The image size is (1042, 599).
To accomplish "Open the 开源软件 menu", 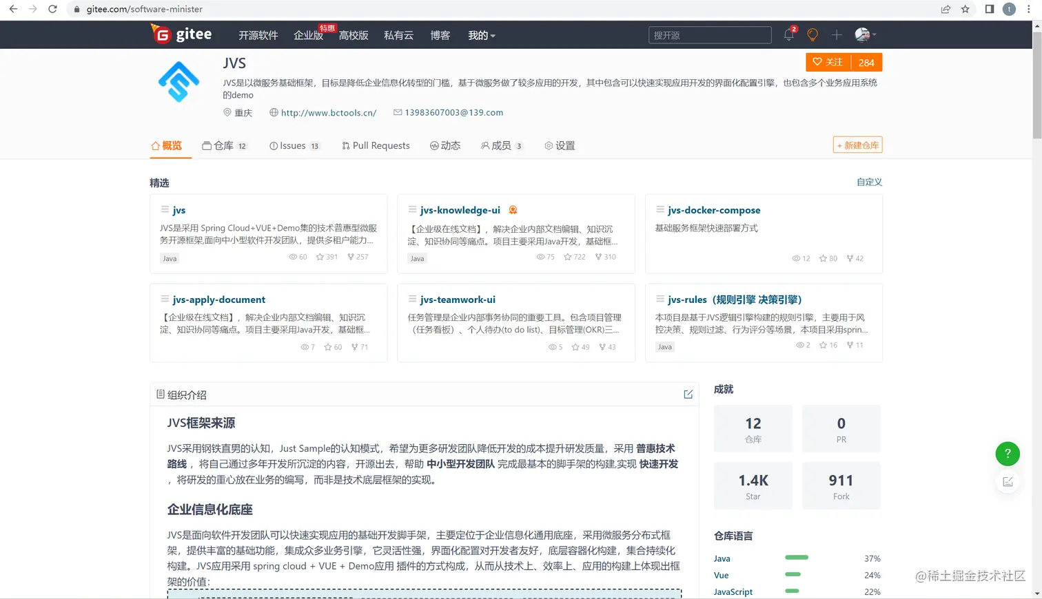I will [x=258, y=35].
